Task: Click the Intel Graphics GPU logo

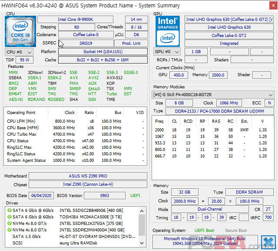Action: (167, 31)
